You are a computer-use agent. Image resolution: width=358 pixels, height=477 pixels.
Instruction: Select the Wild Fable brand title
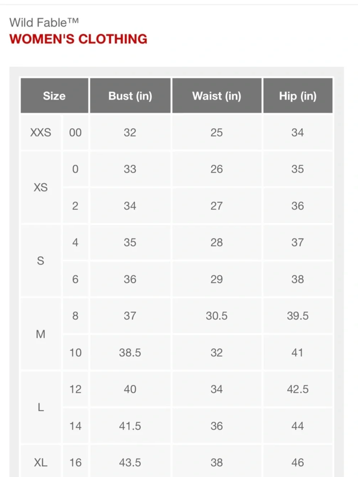pyautogui.click(x=44, y=23)
